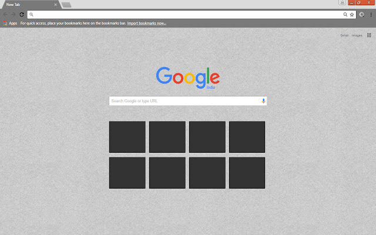376x235 pixels.
Task: Open the fourth tile in the bottom row
Action: 247,173
